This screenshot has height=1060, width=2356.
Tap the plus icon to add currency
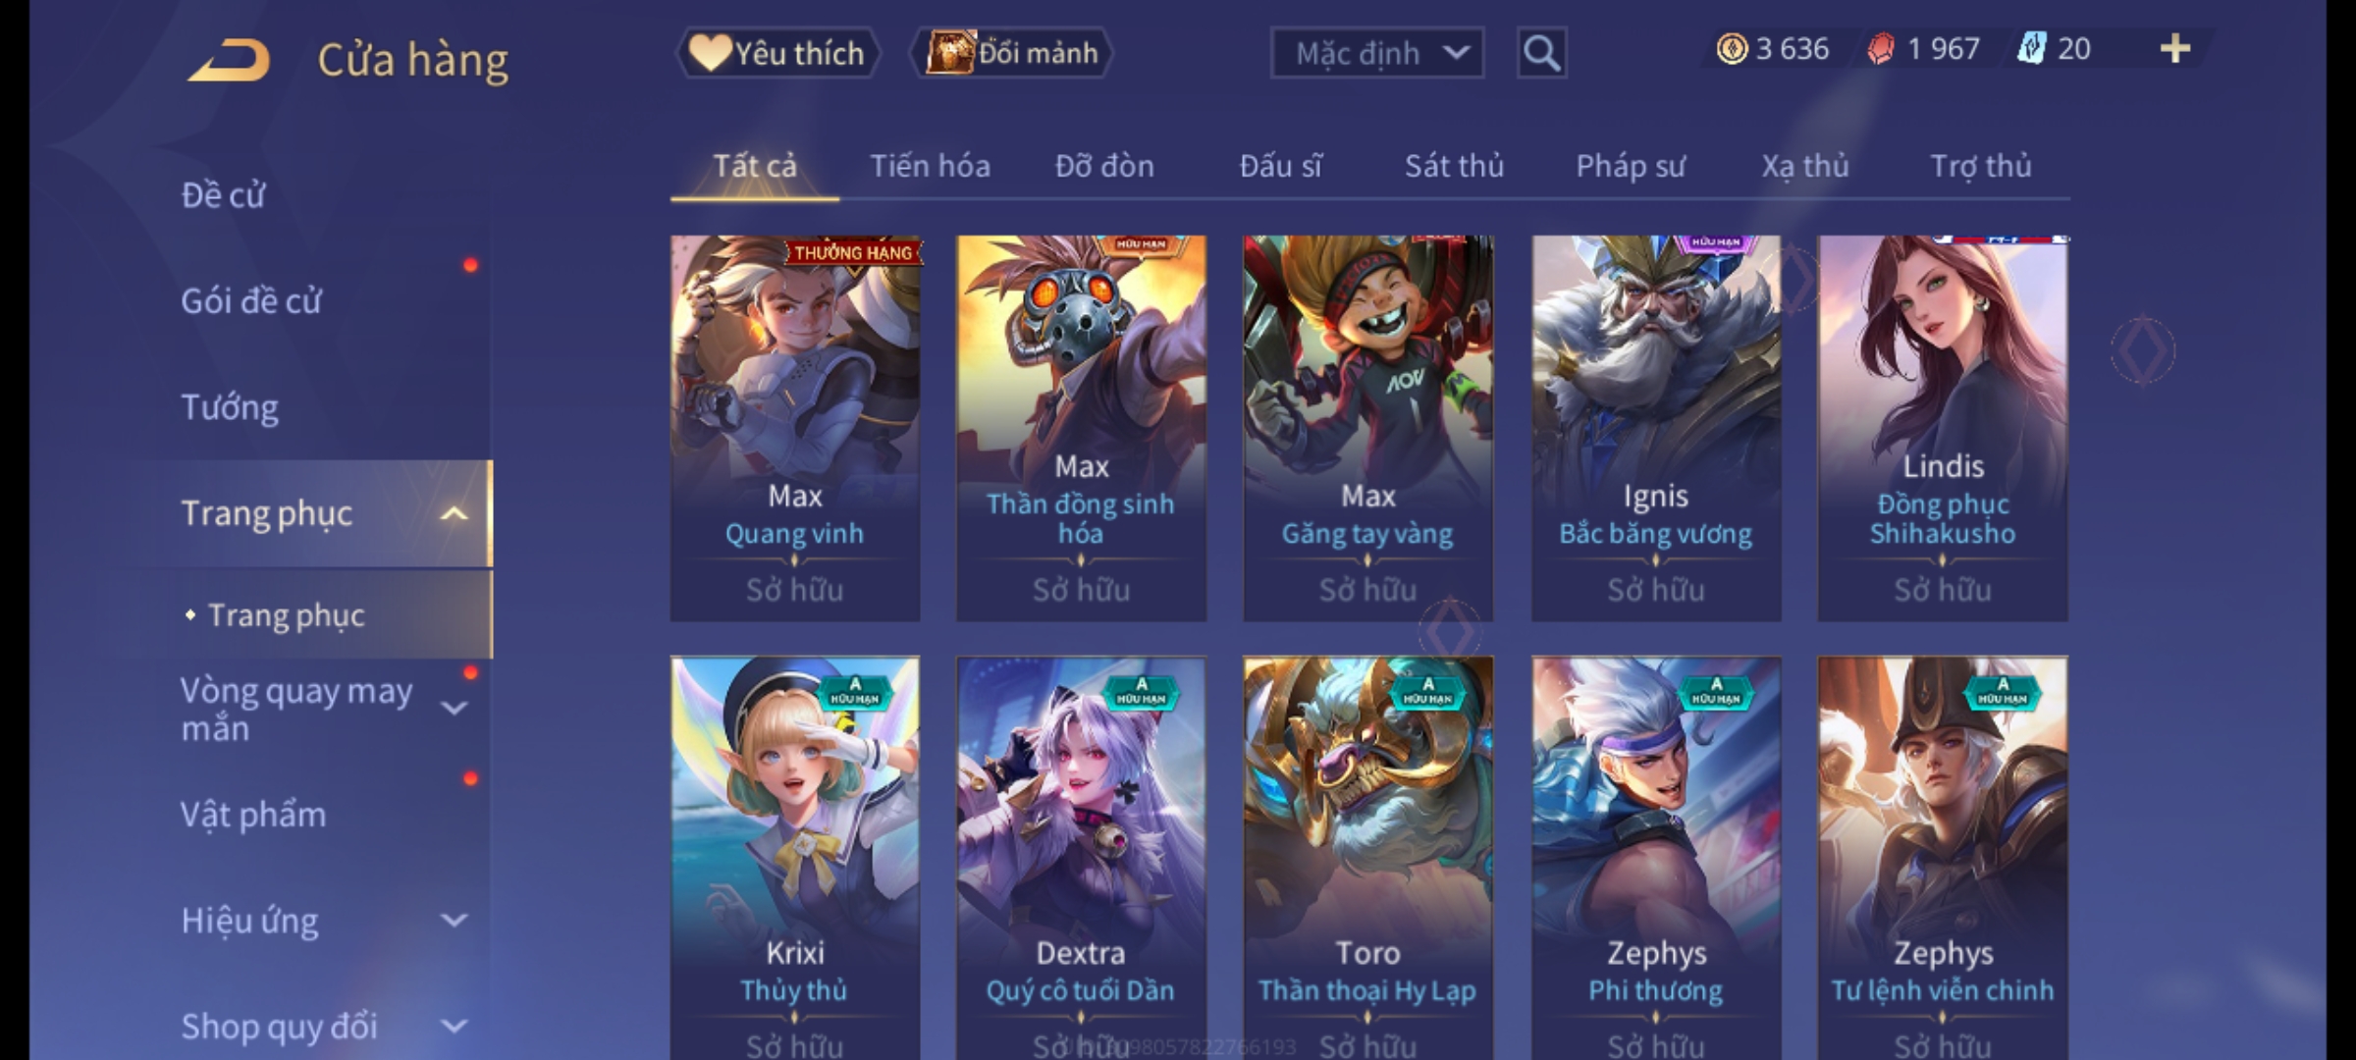(x=2175, y=48)
